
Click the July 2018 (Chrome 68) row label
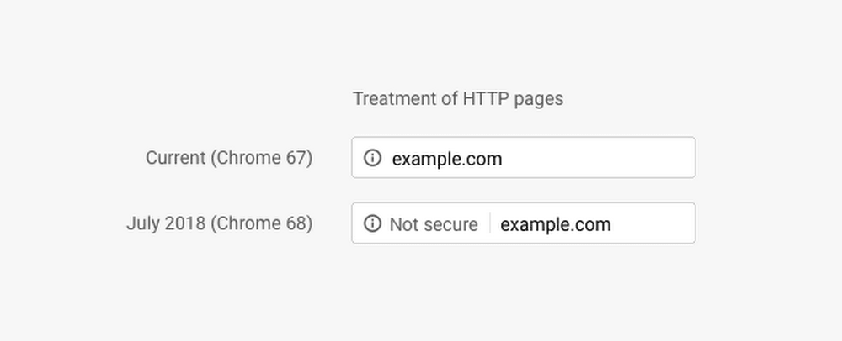click(219, 224)
